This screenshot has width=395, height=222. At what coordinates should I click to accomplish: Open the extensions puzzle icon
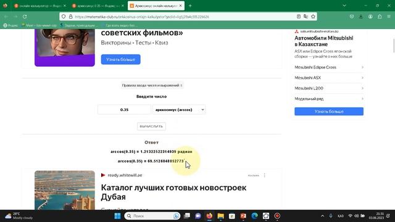tap(380, 17)
